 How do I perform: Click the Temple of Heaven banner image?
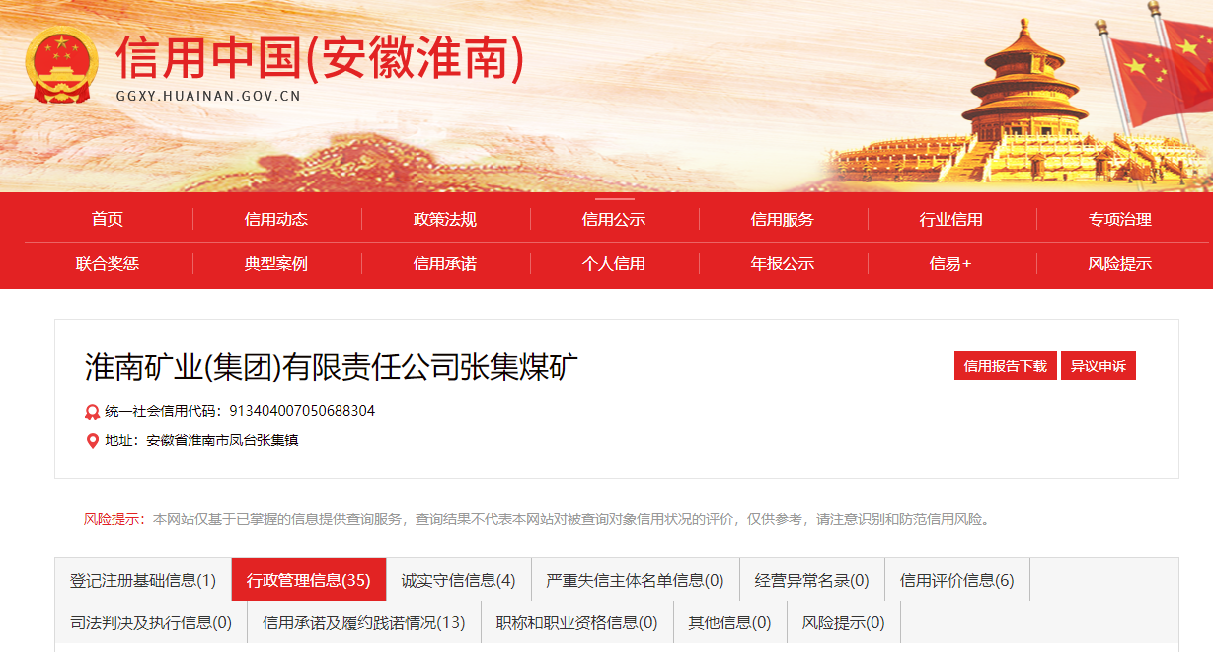click(1022, 104)
